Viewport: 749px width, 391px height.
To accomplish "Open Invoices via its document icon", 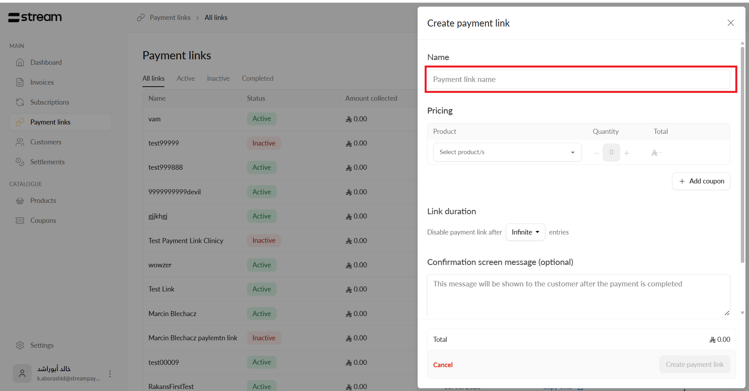I will 20,82.
